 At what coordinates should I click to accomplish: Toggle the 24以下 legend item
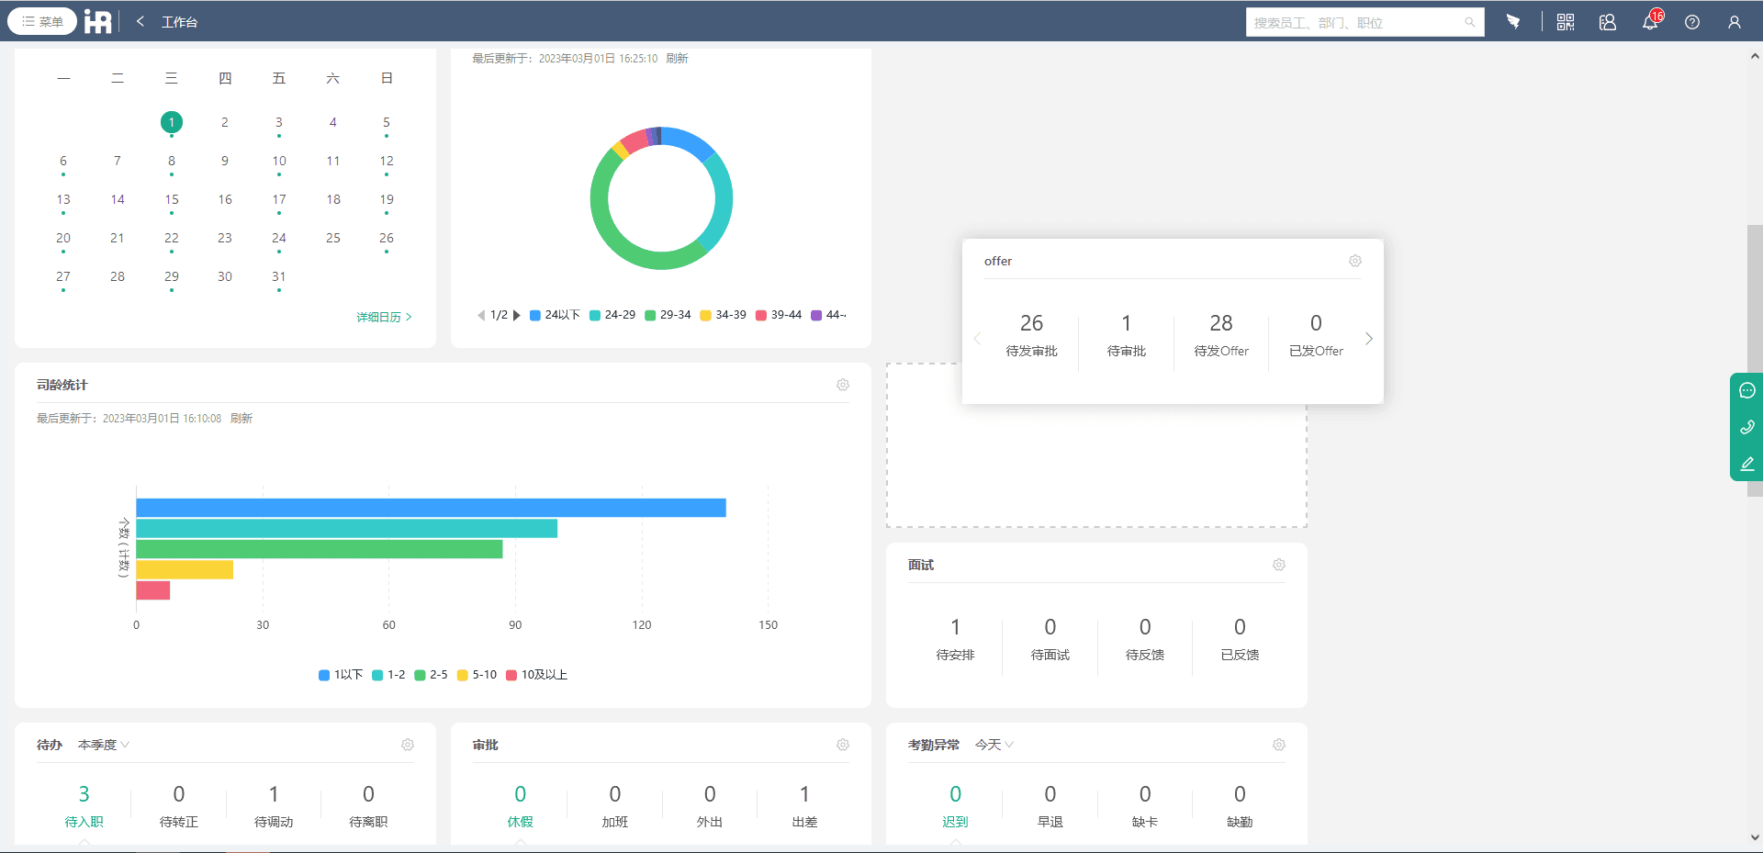[555, 315]
